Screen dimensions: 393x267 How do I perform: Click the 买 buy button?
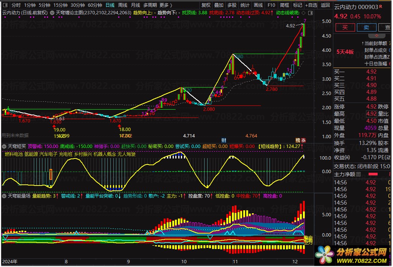pos(345,27)
